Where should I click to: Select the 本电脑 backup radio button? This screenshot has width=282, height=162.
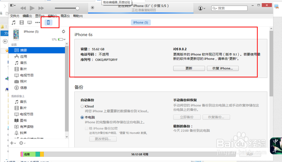(82, 117)
